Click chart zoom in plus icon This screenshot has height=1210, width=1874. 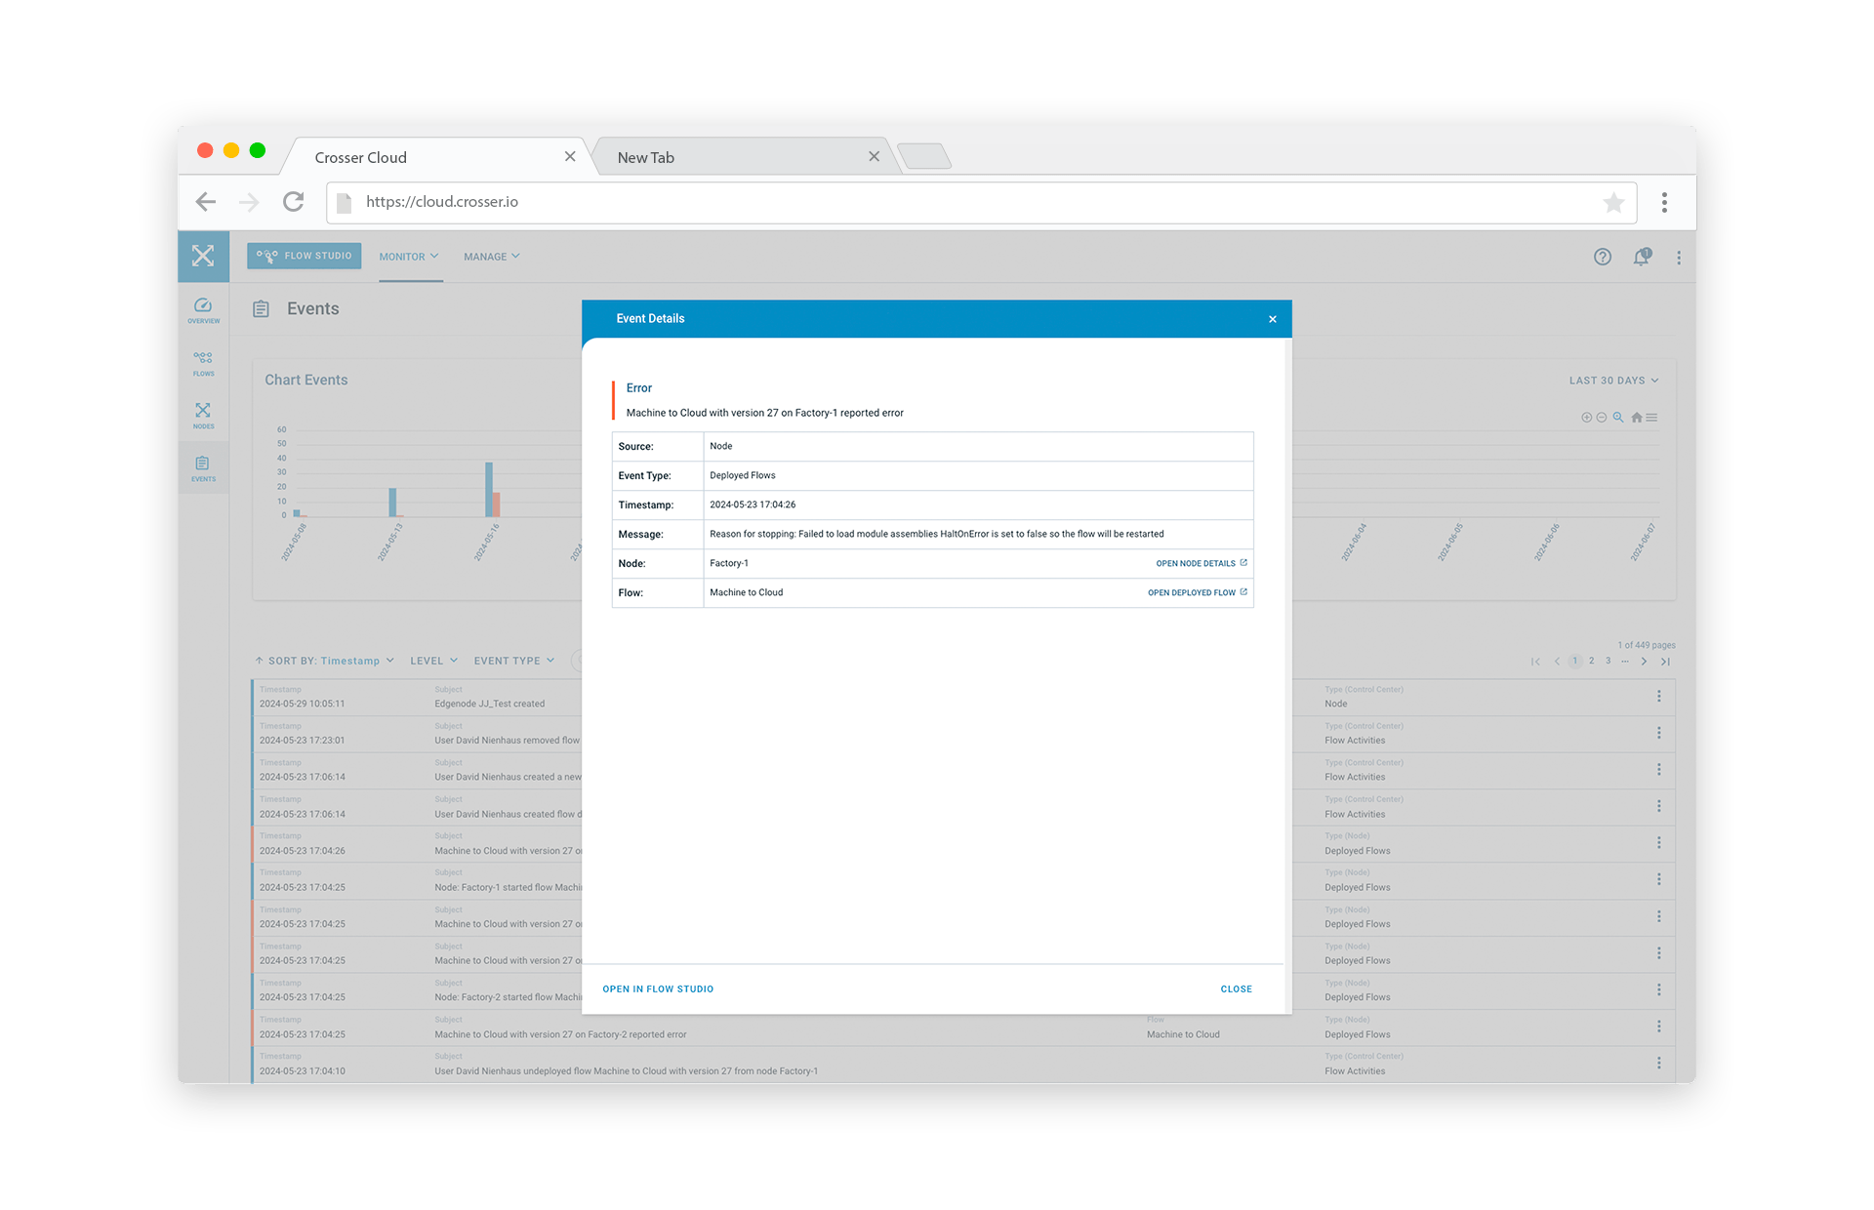tap(1586, 418)
